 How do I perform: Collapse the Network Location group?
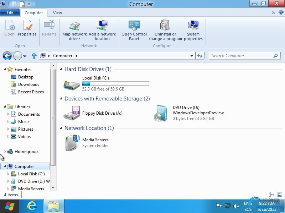pyautogui.click(x=61, y=128)
